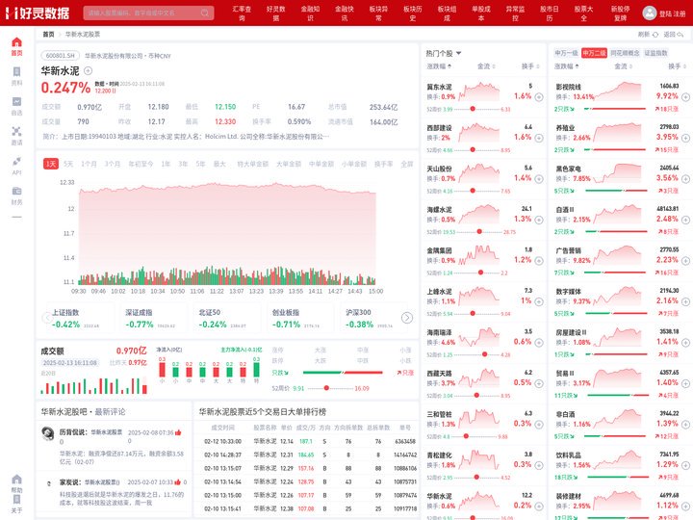Focus the stock code search field

(148, 13)
